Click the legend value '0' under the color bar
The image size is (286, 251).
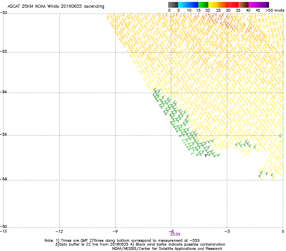click(169, 10)
